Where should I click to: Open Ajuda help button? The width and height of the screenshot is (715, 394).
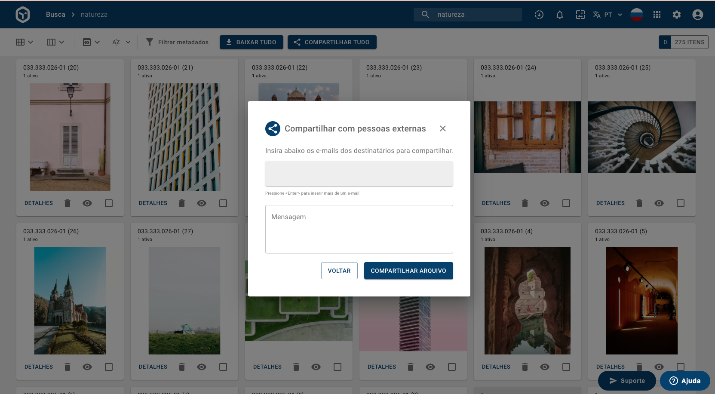pyautogui.click(x=685, y=381)
